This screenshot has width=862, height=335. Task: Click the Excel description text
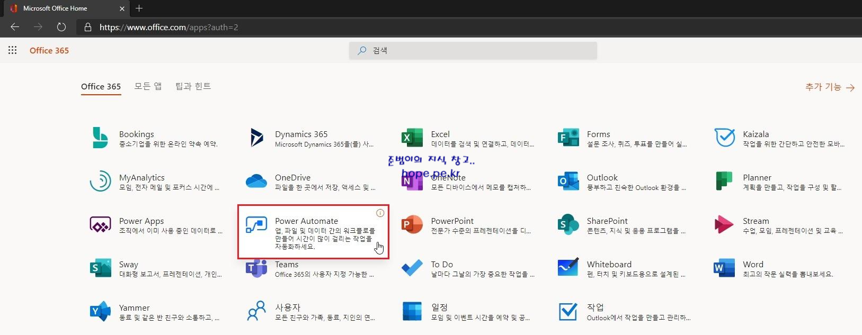click(x=483, y=144)
